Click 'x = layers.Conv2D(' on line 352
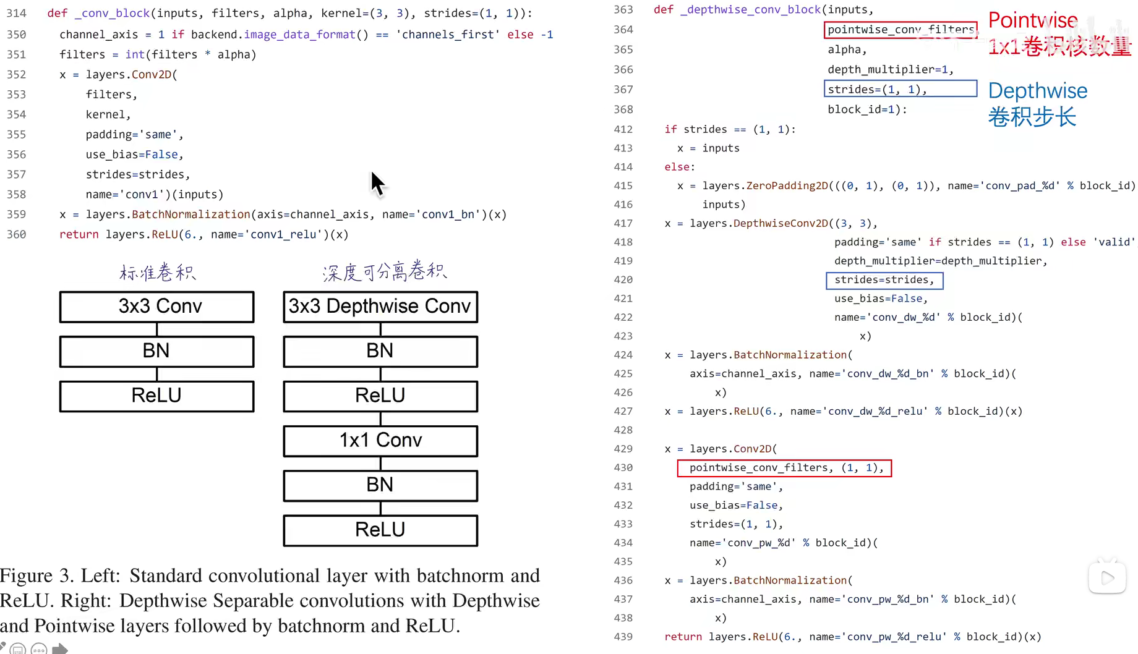This screenshot has width=1138, height=654. point(118,74)
